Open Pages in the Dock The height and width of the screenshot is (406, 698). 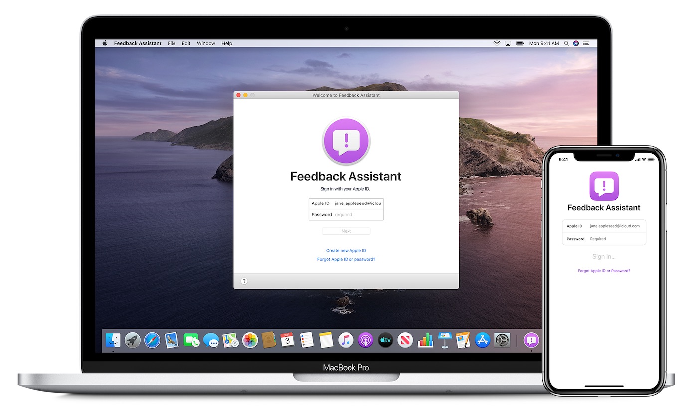463,340
